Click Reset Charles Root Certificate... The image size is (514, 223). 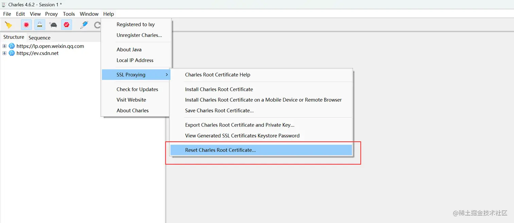point(261,150)
